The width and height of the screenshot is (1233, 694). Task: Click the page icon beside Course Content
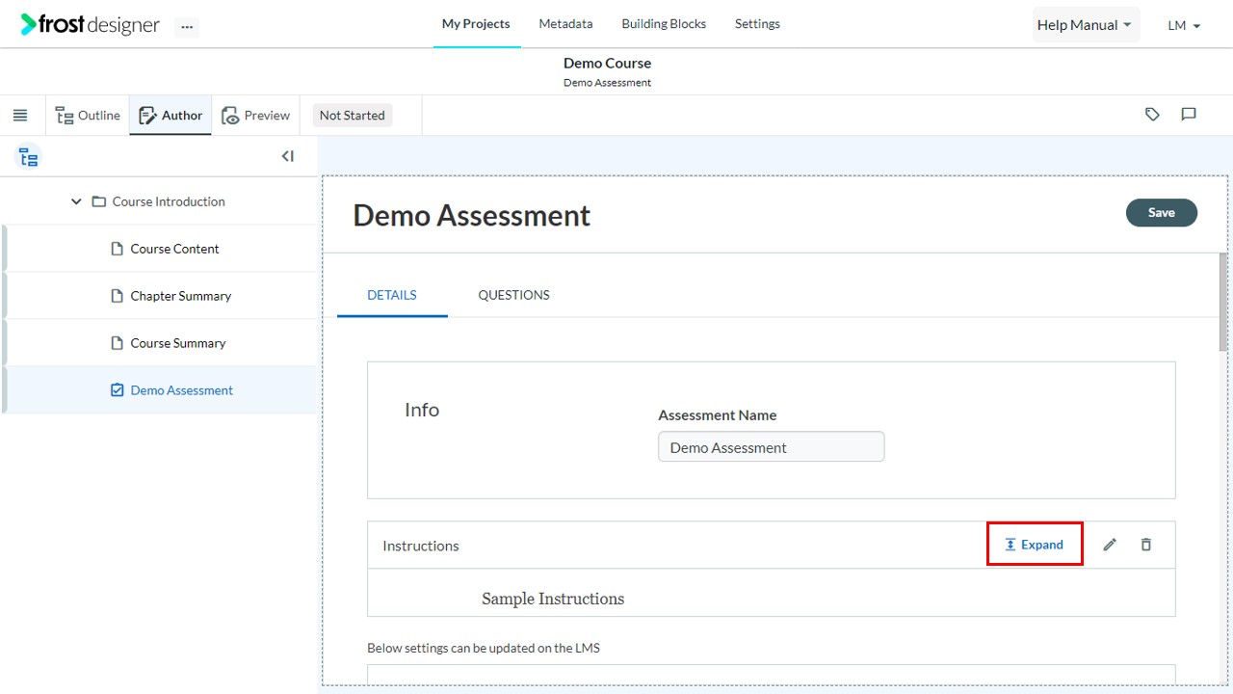point(118,249)
